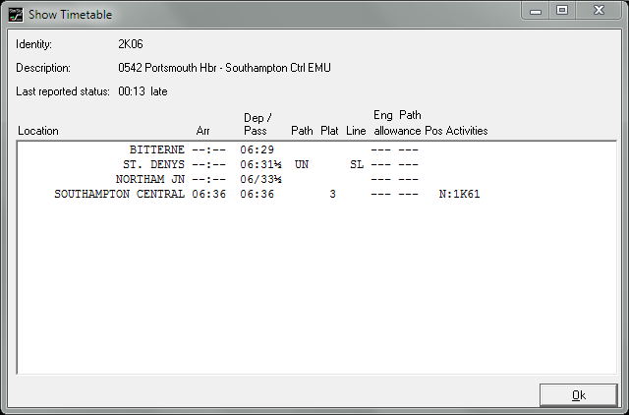Image resolution: width=629 pixels, height=415 pixels.
Task: Click the Dep / Pass column header
Action: [257, 124]
